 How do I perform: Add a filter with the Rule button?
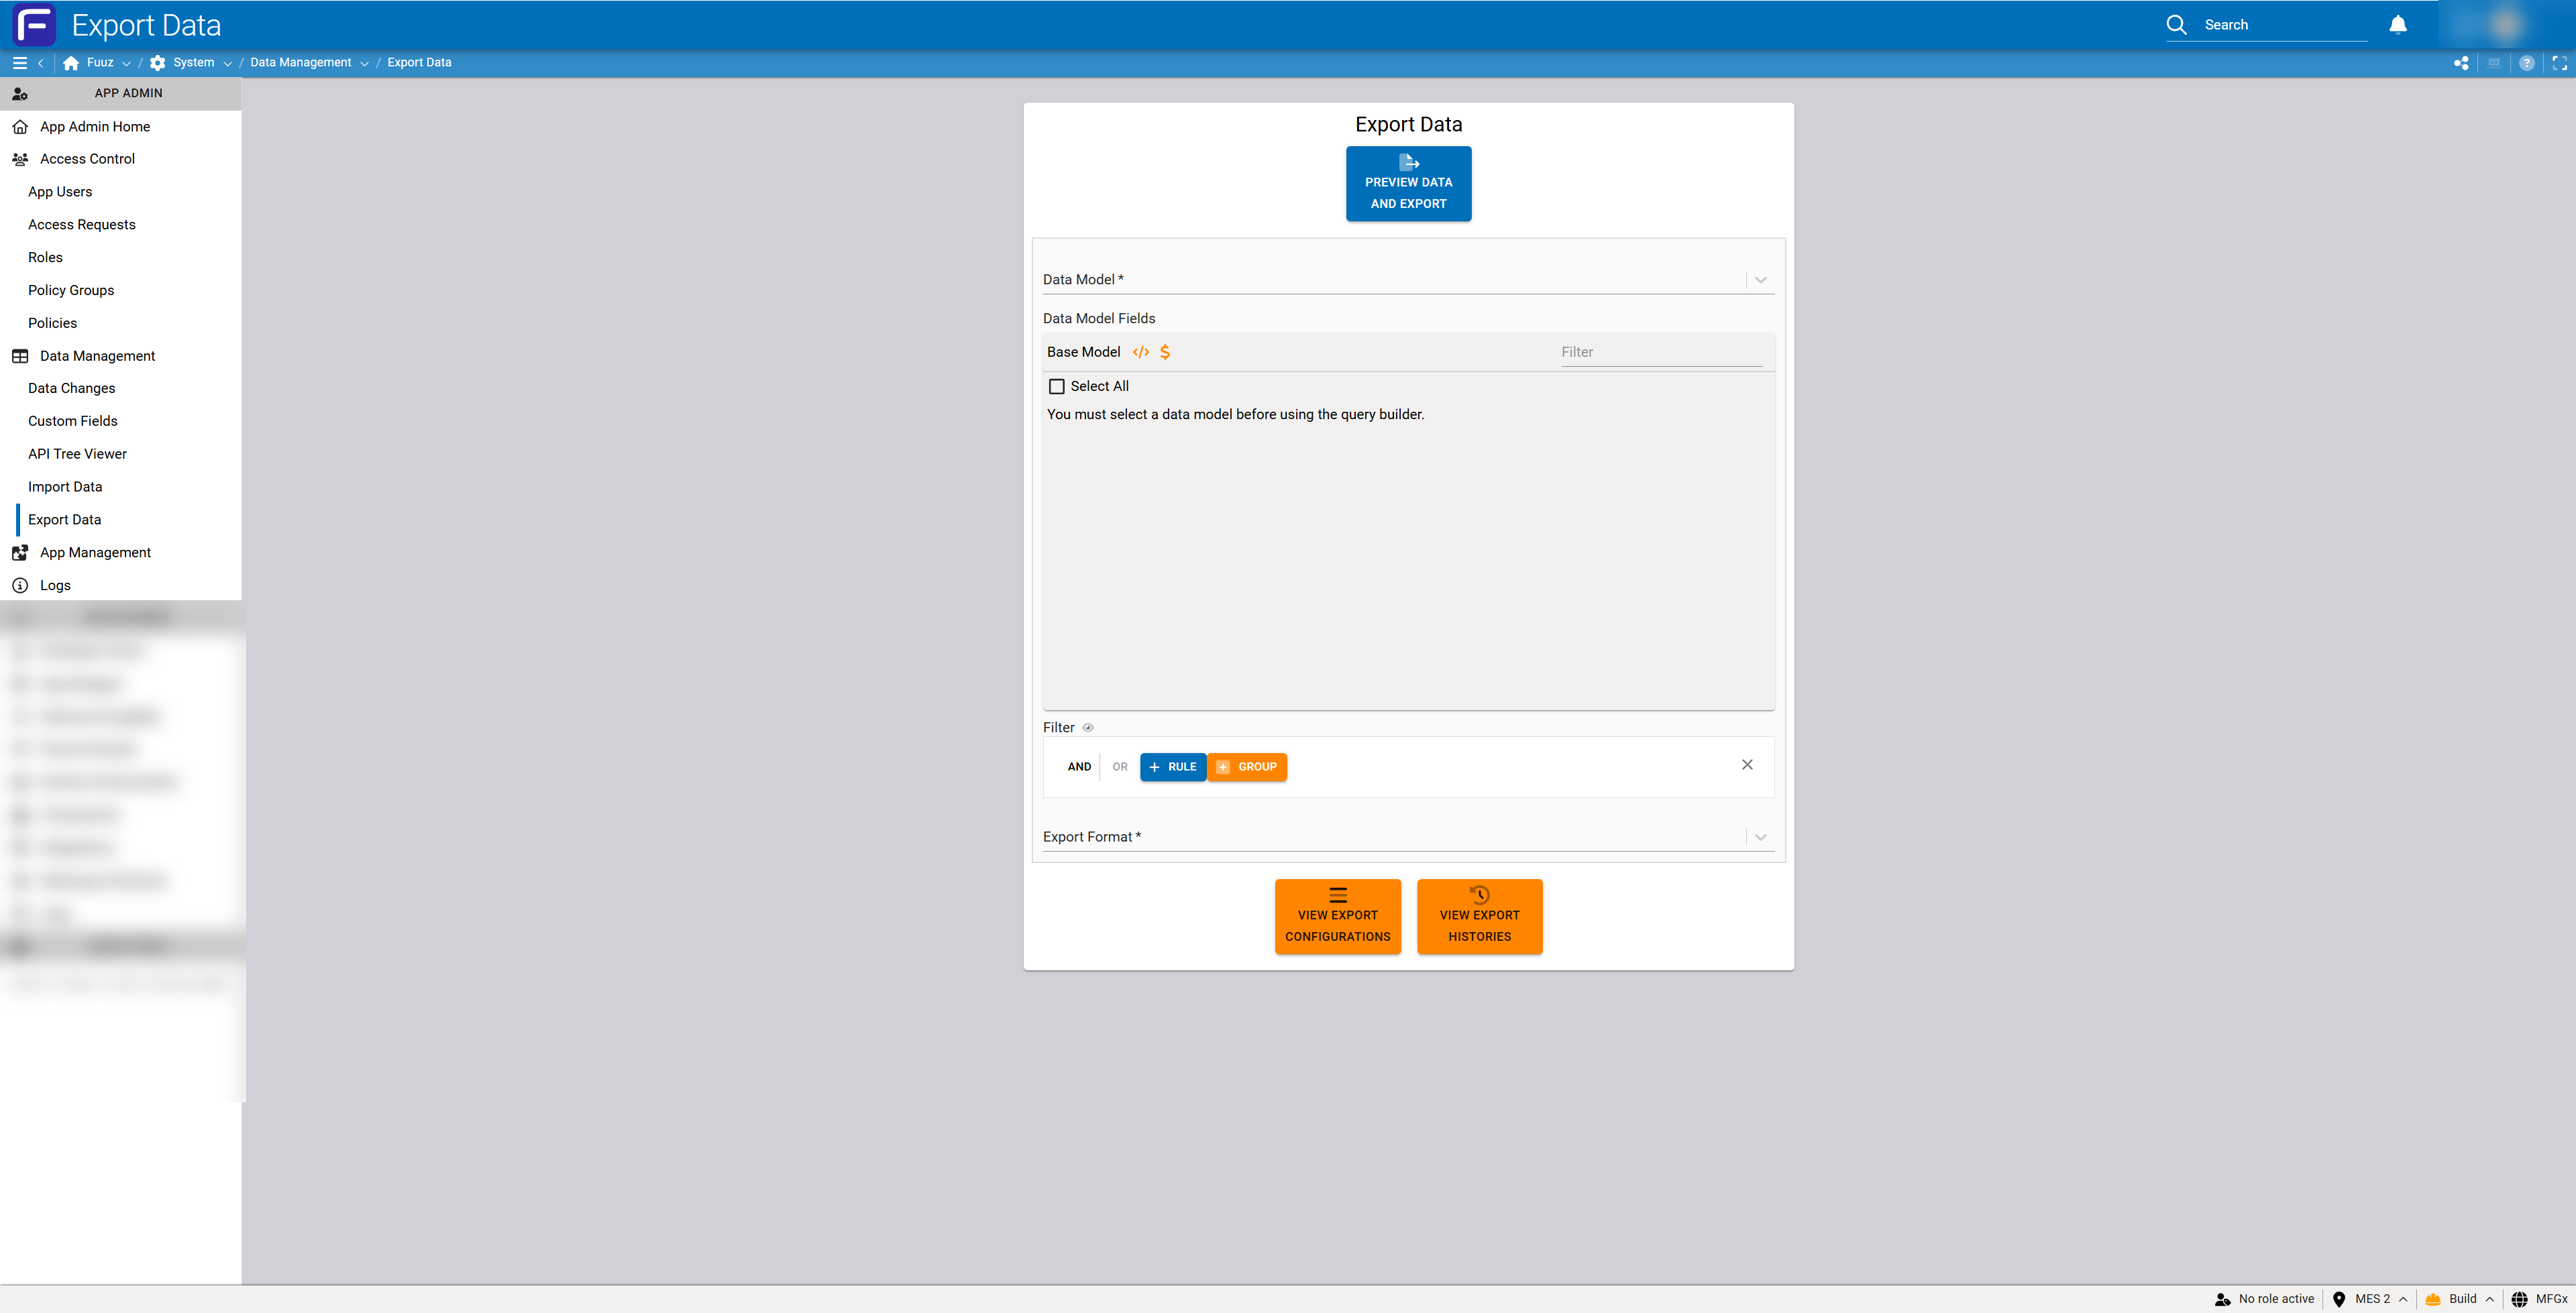coord(1173,767)
